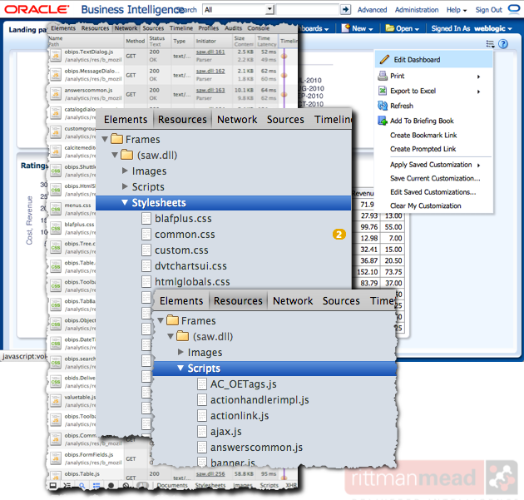
Task: Toggle the All filter pill in Network bar
Action: [143, 485]
